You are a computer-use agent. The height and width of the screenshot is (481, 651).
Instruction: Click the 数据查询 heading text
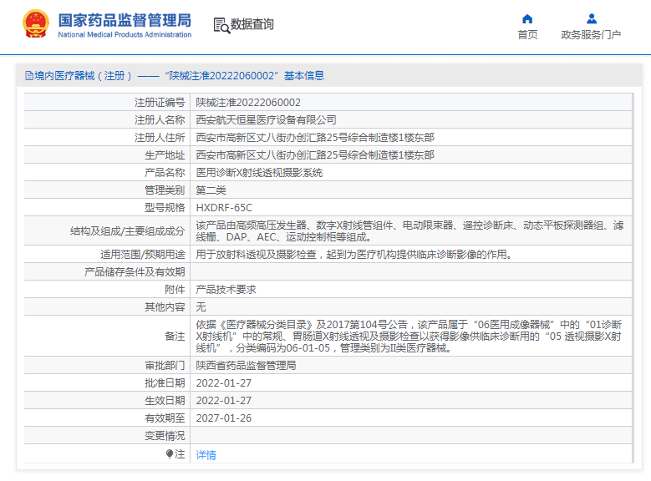coord(252,24)
